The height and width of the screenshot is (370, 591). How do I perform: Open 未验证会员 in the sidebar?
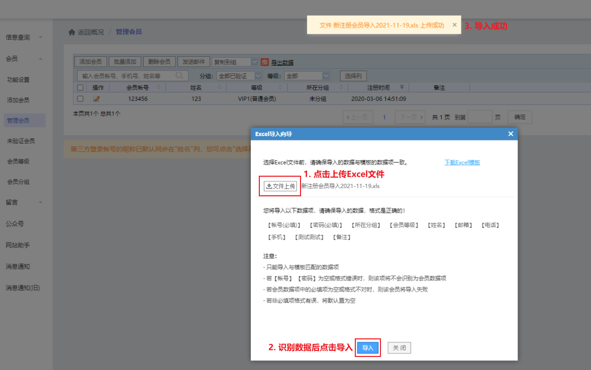(x=21, y=141)
